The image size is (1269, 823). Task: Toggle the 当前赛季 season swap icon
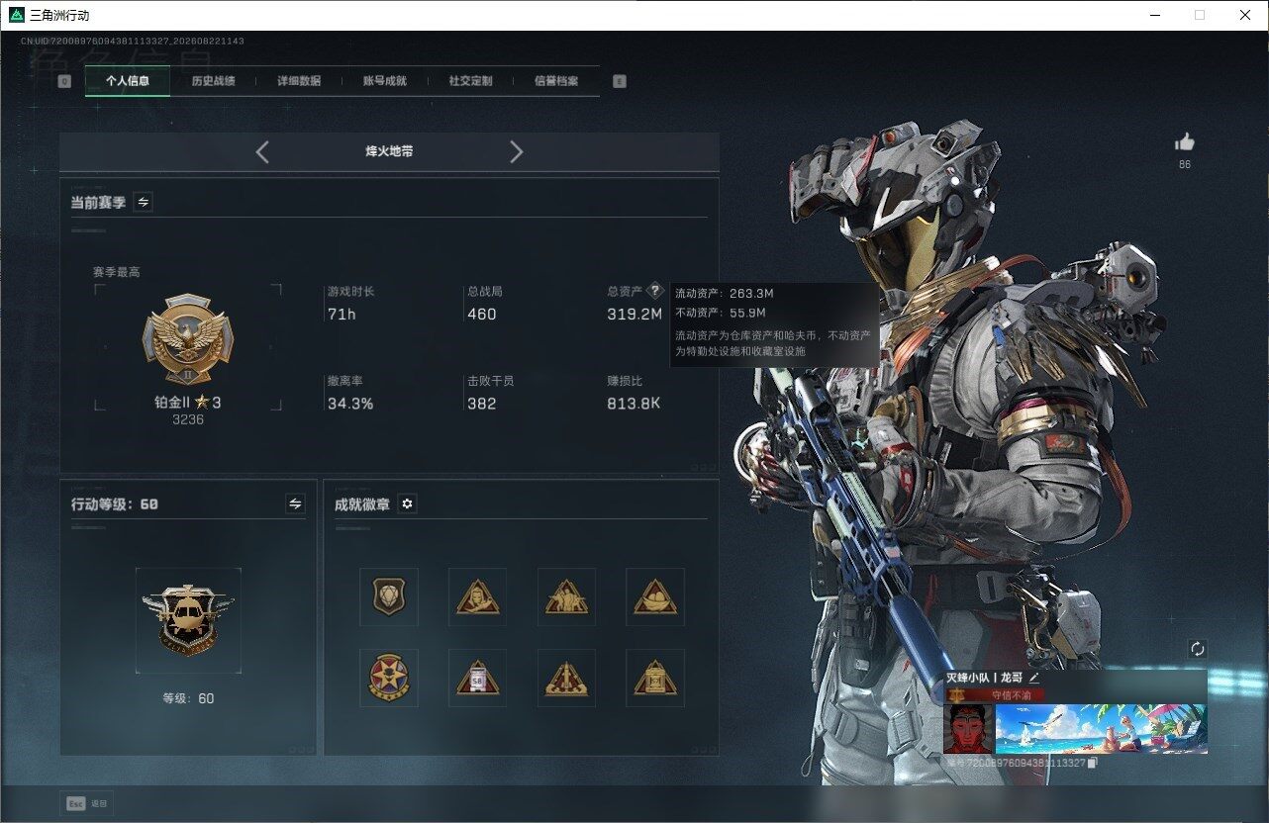[x=144, y=202]
